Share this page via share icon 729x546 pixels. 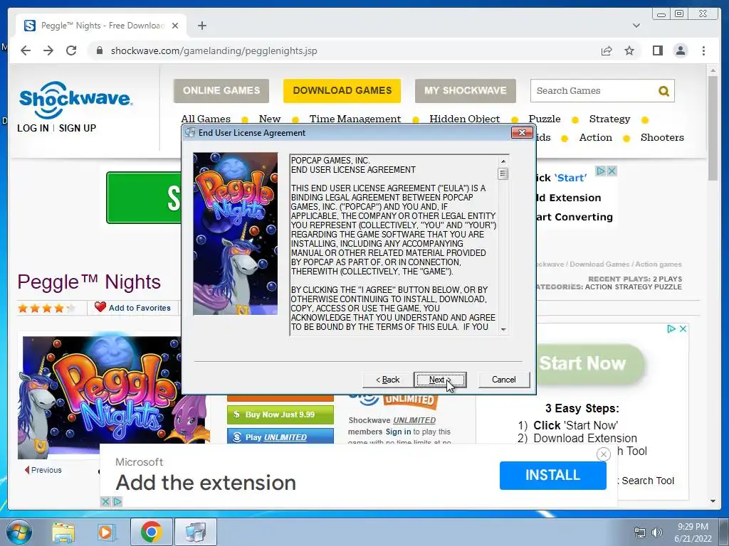point(607,50)
